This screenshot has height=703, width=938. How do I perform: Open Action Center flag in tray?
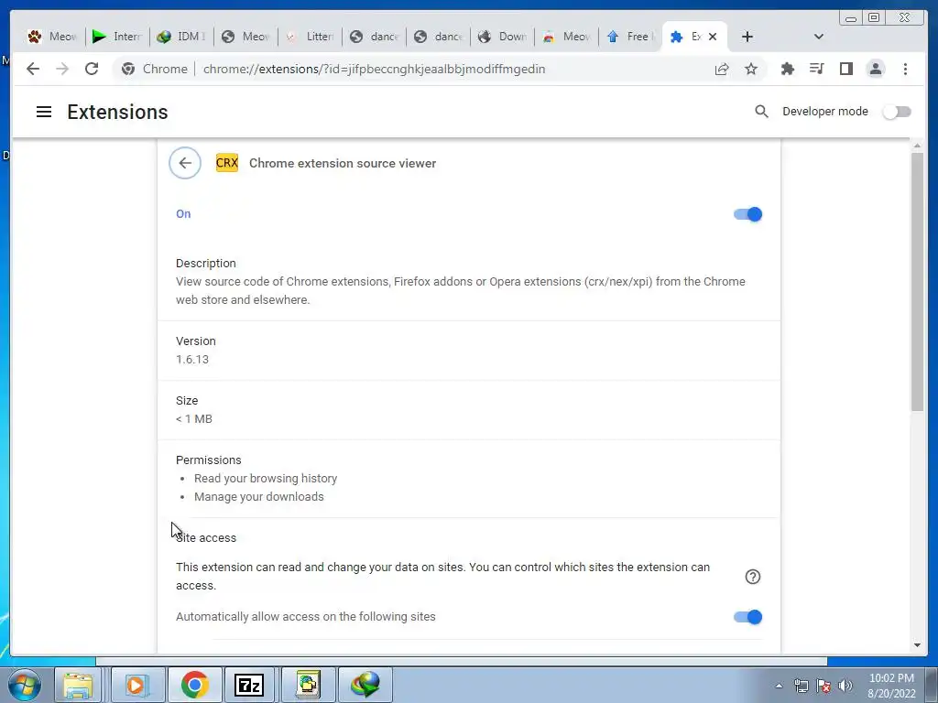click(823, 686)
